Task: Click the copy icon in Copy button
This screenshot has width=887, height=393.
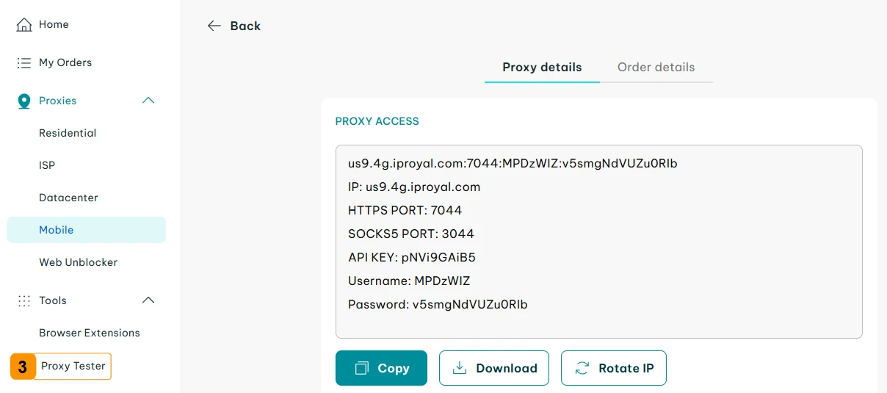Action: coord(361,368)
